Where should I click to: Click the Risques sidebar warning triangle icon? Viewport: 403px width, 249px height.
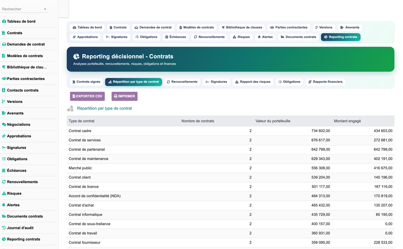coord(4,193)
